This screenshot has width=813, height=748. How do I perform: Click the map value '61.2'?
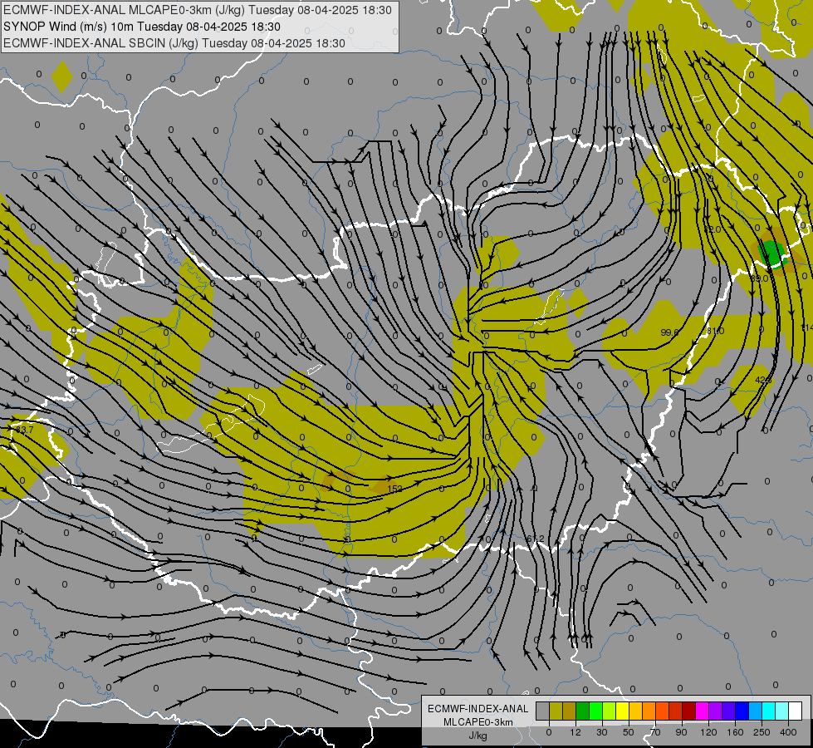pos(535,539)
